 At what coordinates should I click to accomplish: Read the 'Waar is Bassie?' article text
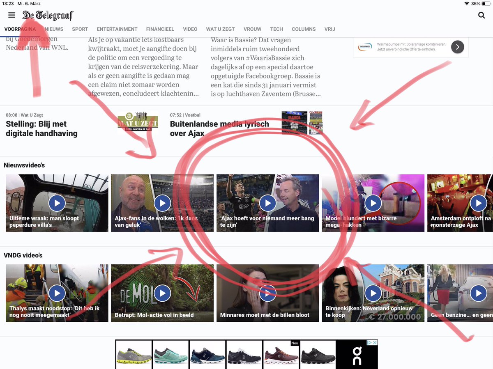tap(265, 66)
